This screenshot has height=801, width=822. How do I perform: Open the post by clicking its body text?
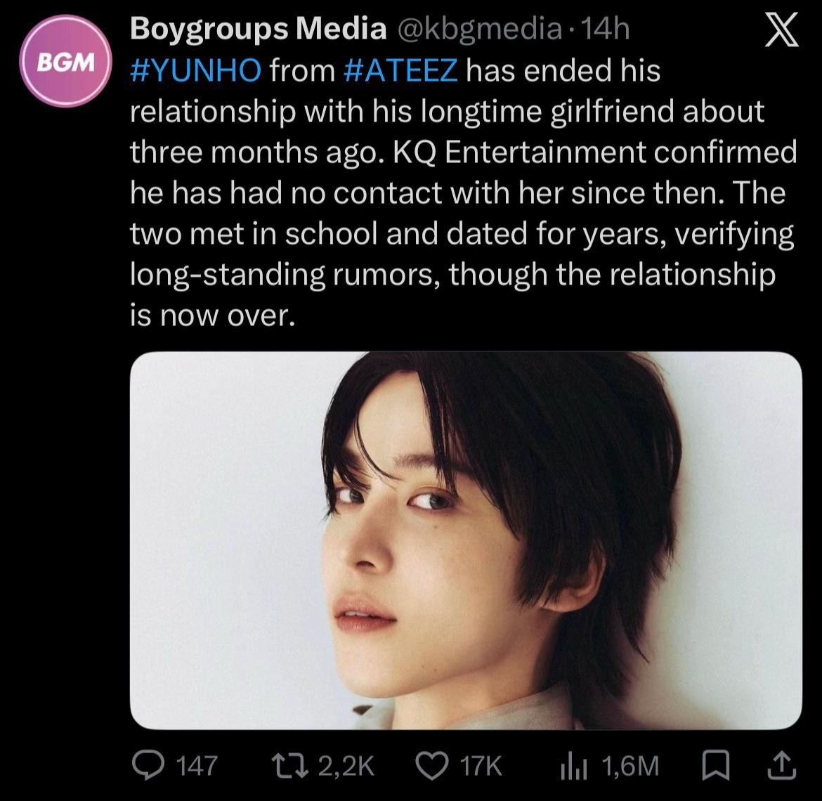tap(463, 193)
